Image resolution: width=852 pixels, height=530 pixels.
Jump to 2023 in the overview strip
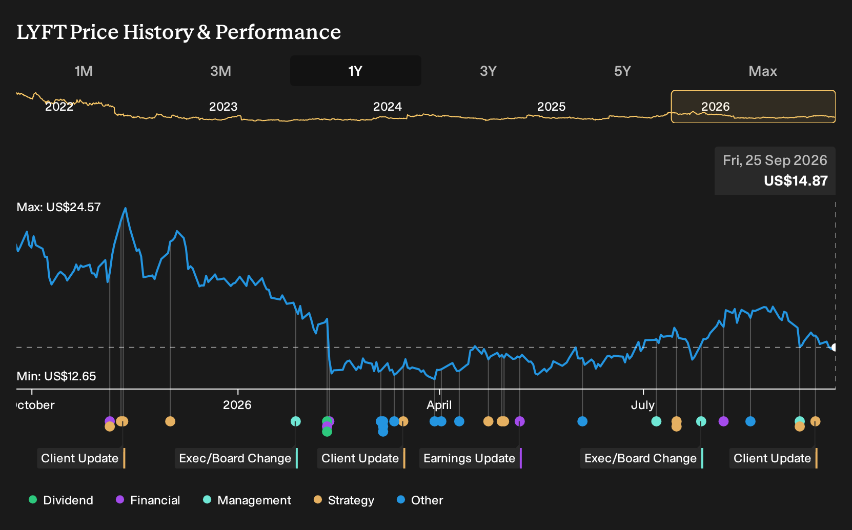[x=224, y=107]
